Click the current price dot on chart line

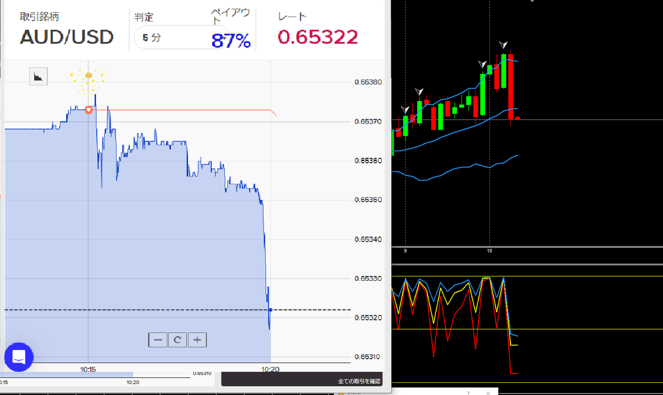(270, 309)
